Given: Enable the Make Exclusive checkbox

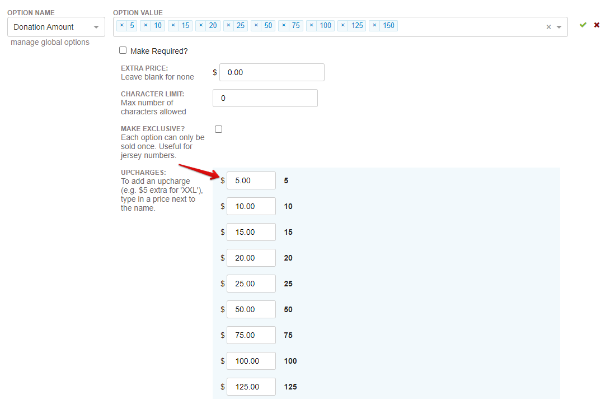Looking at the screenshot, I should point(218,129).
